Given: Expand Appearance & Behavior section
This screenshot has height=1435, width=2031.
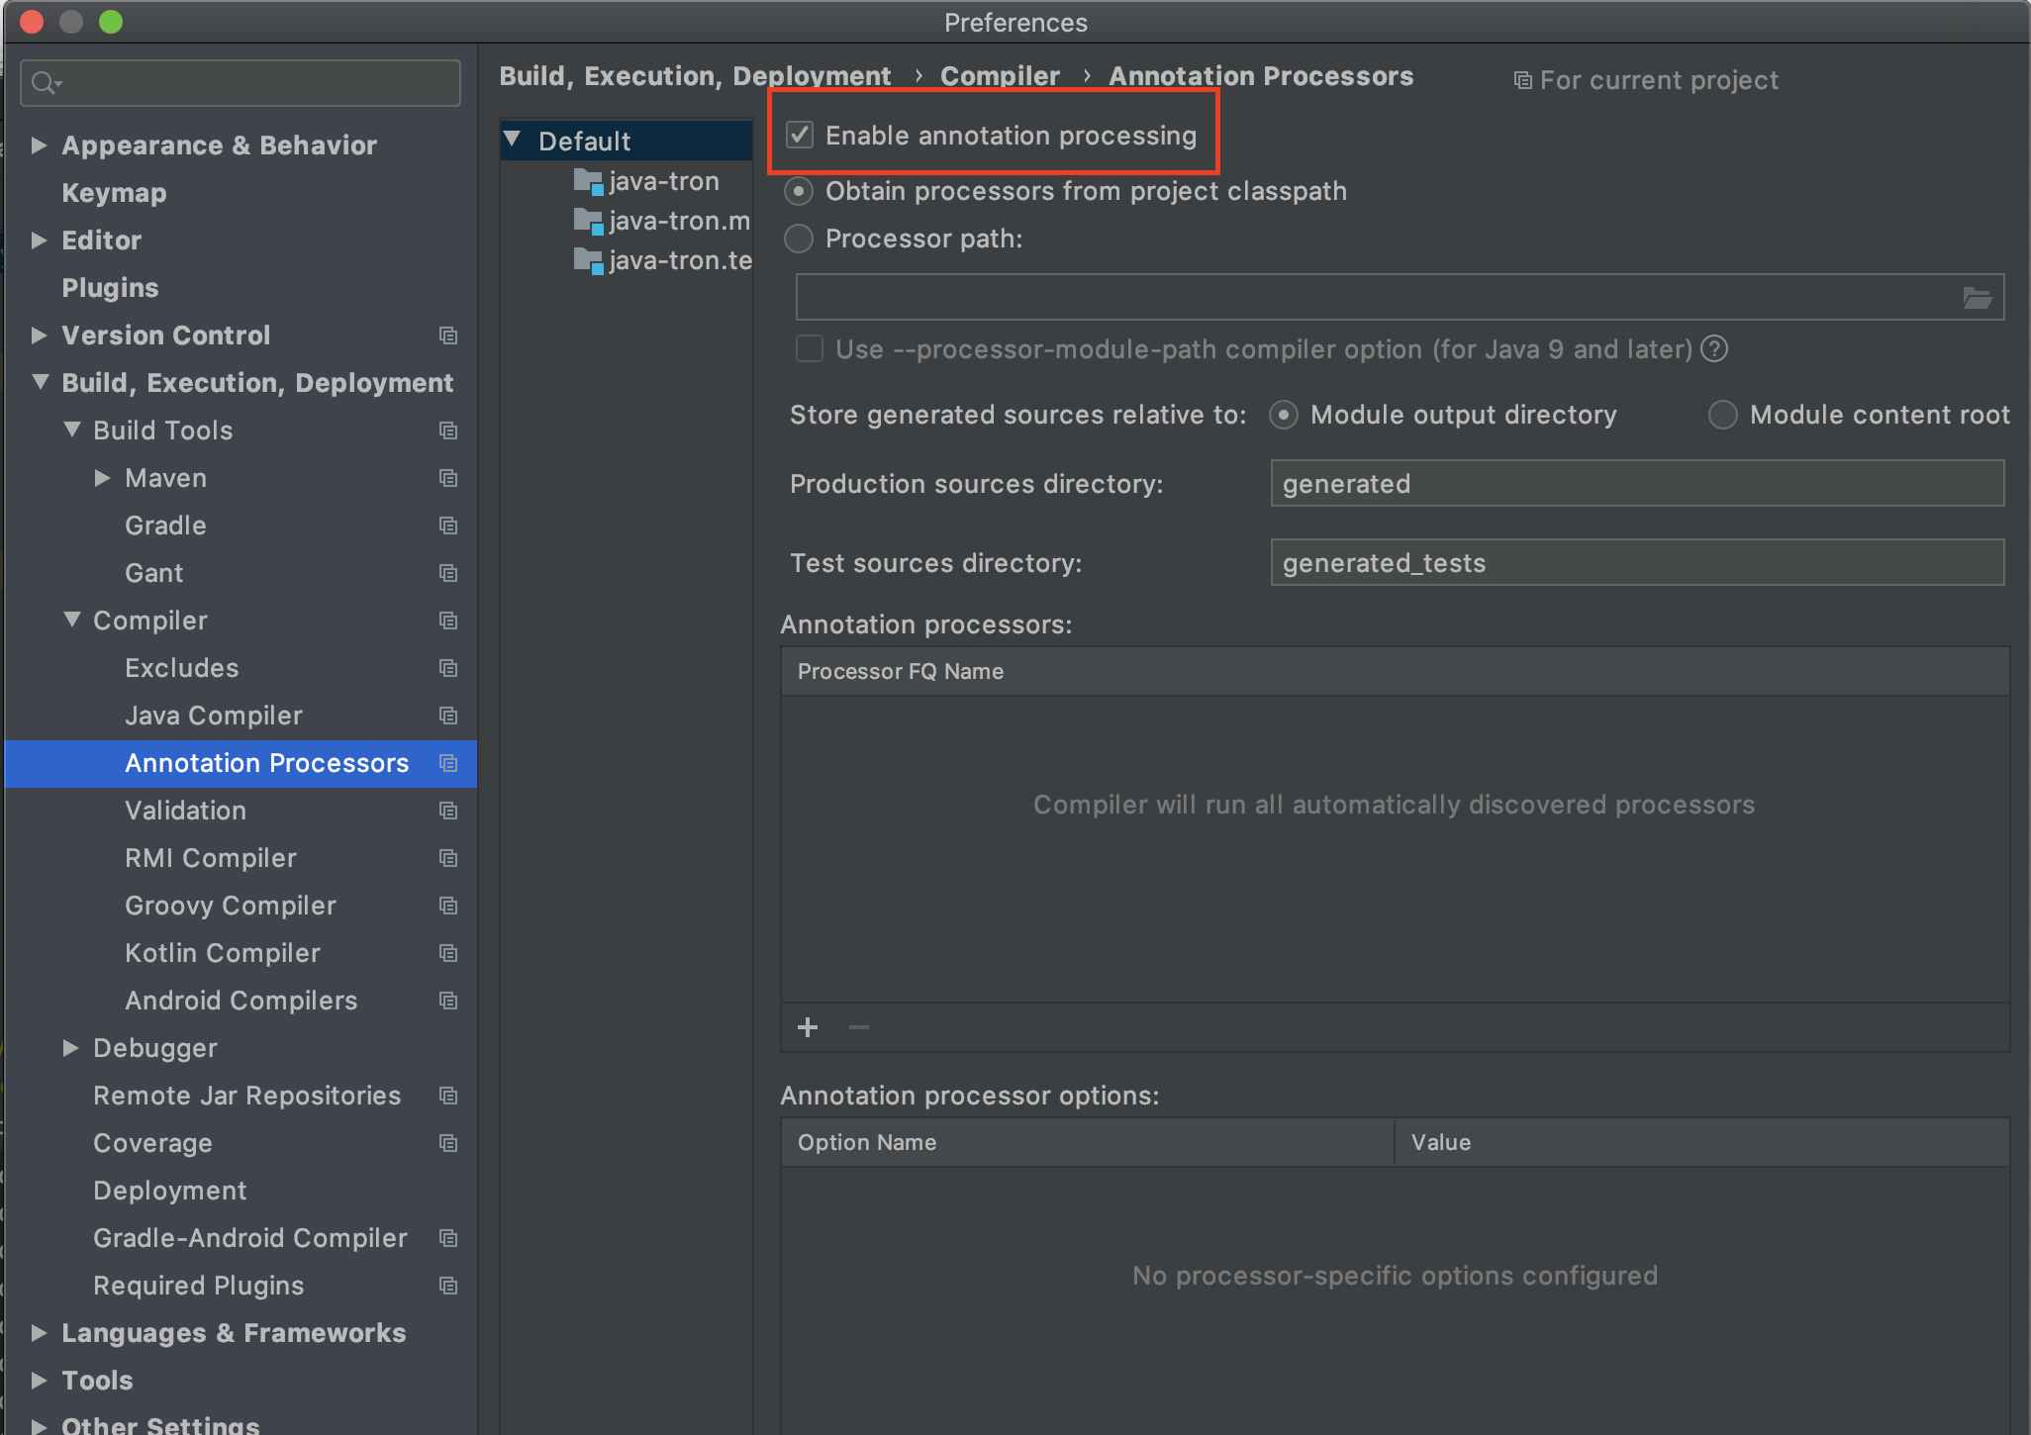Looking at the screenshot, I should (x=39, y=145).
